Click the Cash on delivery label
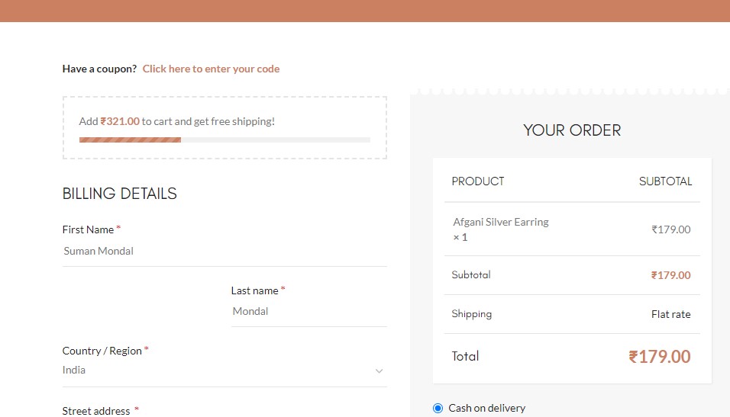Viewport: 730px width, 417px height. click(x=487, y=408)
